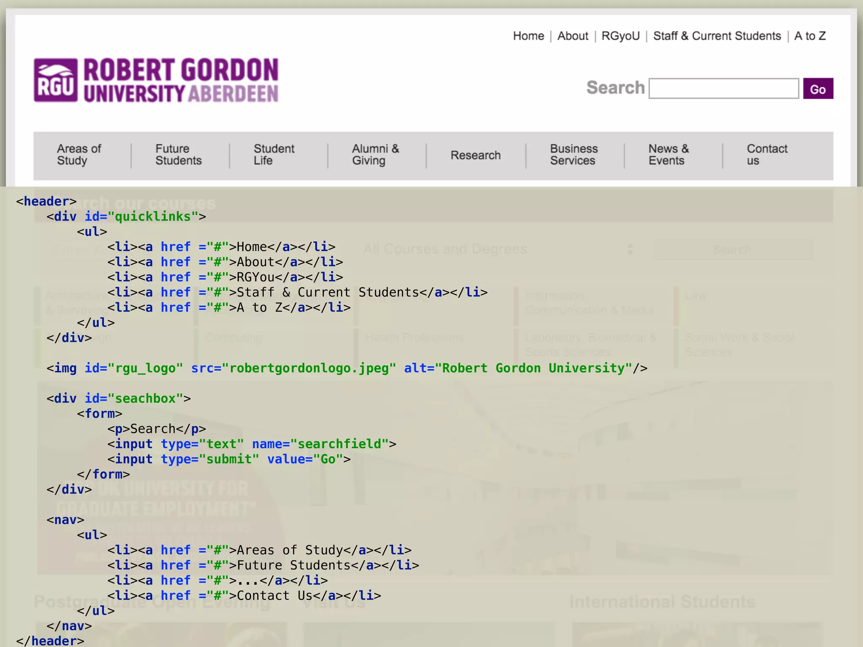Click inside the Search text field
Screen dimensions: 863x647
[723, 88]
